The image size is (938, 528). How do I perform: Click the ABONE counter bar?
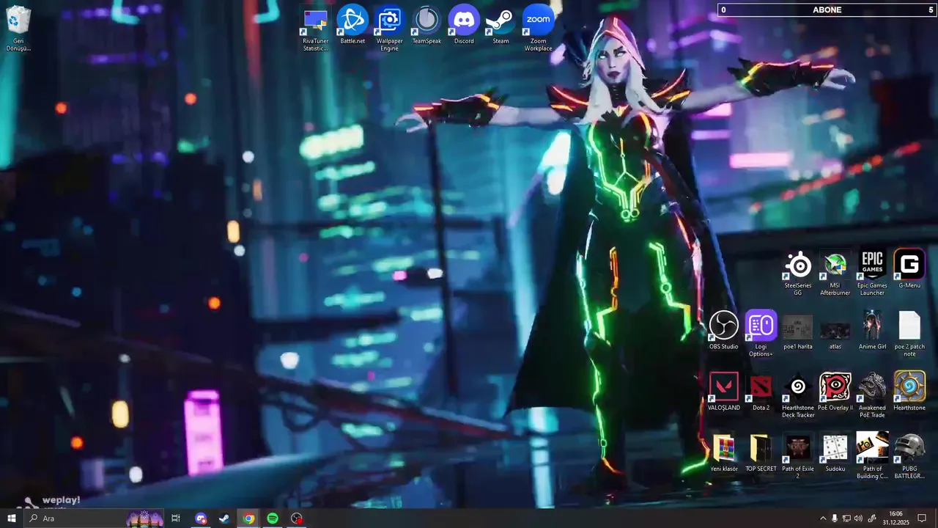(x=827, y=10)
